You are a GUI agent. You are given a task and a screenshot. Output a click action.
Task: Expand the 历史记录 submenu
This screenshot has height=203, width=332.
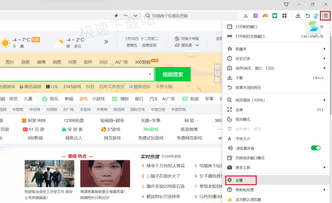pos(276,59)
